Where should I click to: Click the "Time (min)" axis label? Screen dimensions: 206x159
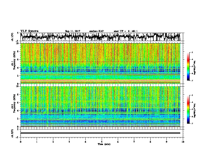[x=104, y=144]
